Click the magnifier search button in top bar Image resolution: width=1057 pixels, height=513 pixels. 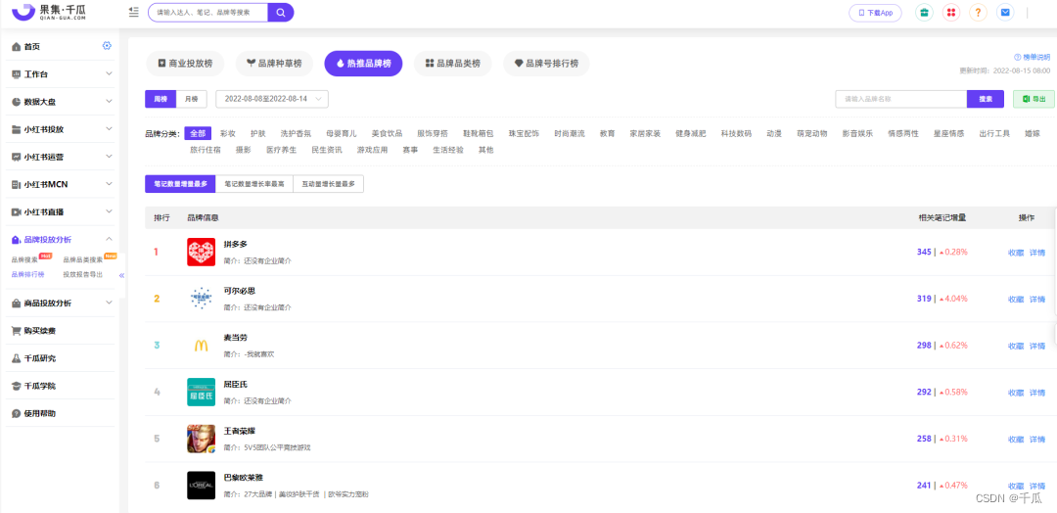[x=281, y=12]
